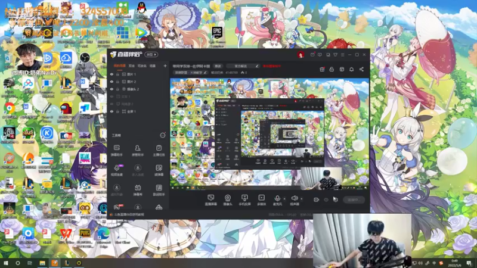Click the 修改 button next to stream title
Screen dimensions: 477x268
(x=218, y=66)
